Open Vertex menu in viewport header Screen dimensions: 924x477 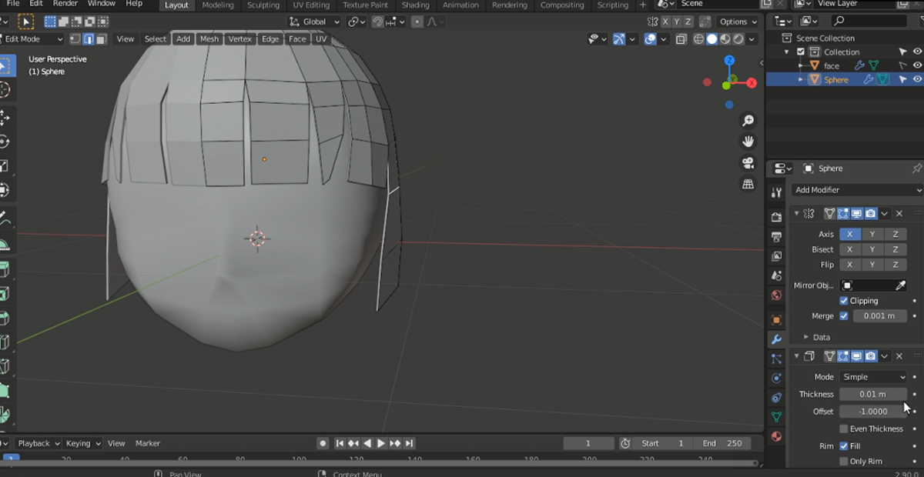[239, 39]
